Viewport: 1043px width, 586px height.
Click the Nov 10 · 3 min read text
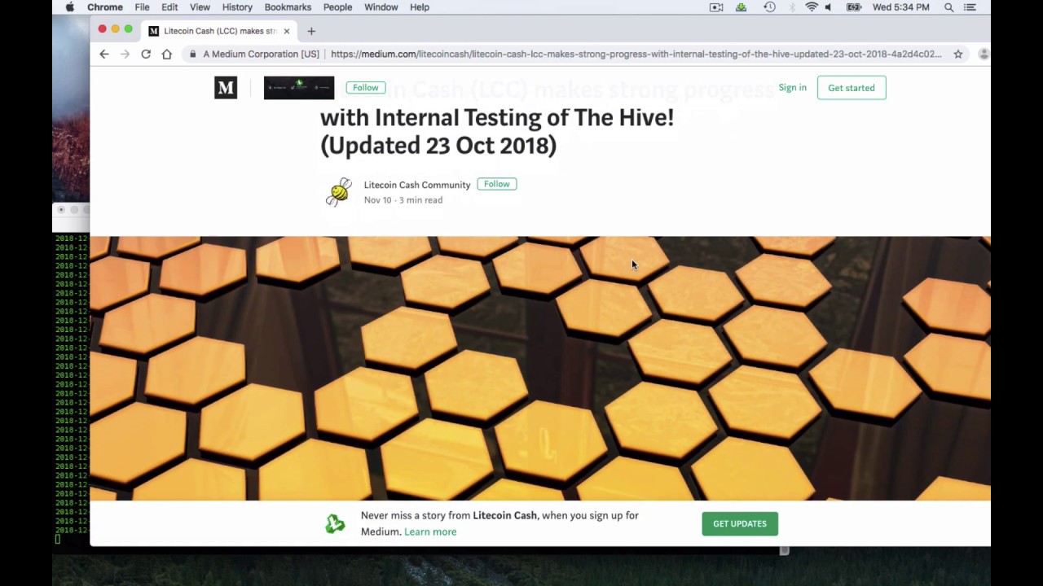point(403,200)
